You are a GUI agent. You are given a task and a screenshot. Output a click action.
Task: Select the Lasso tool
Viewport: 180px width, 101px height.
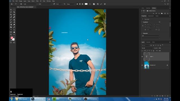[x=11, y=12]
